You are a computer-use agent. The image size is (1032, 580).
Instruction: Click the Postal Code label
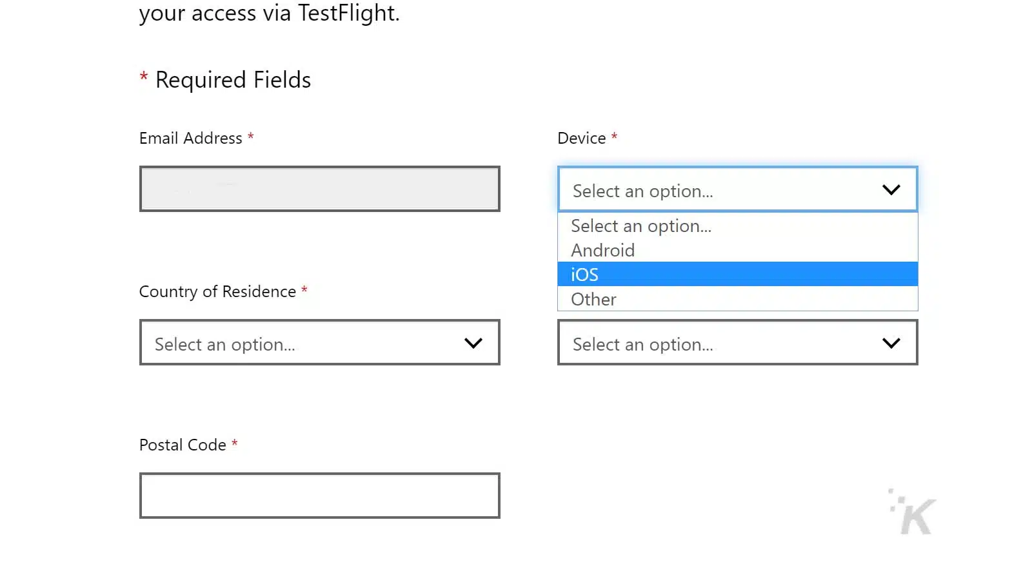(x=183, y=445)
